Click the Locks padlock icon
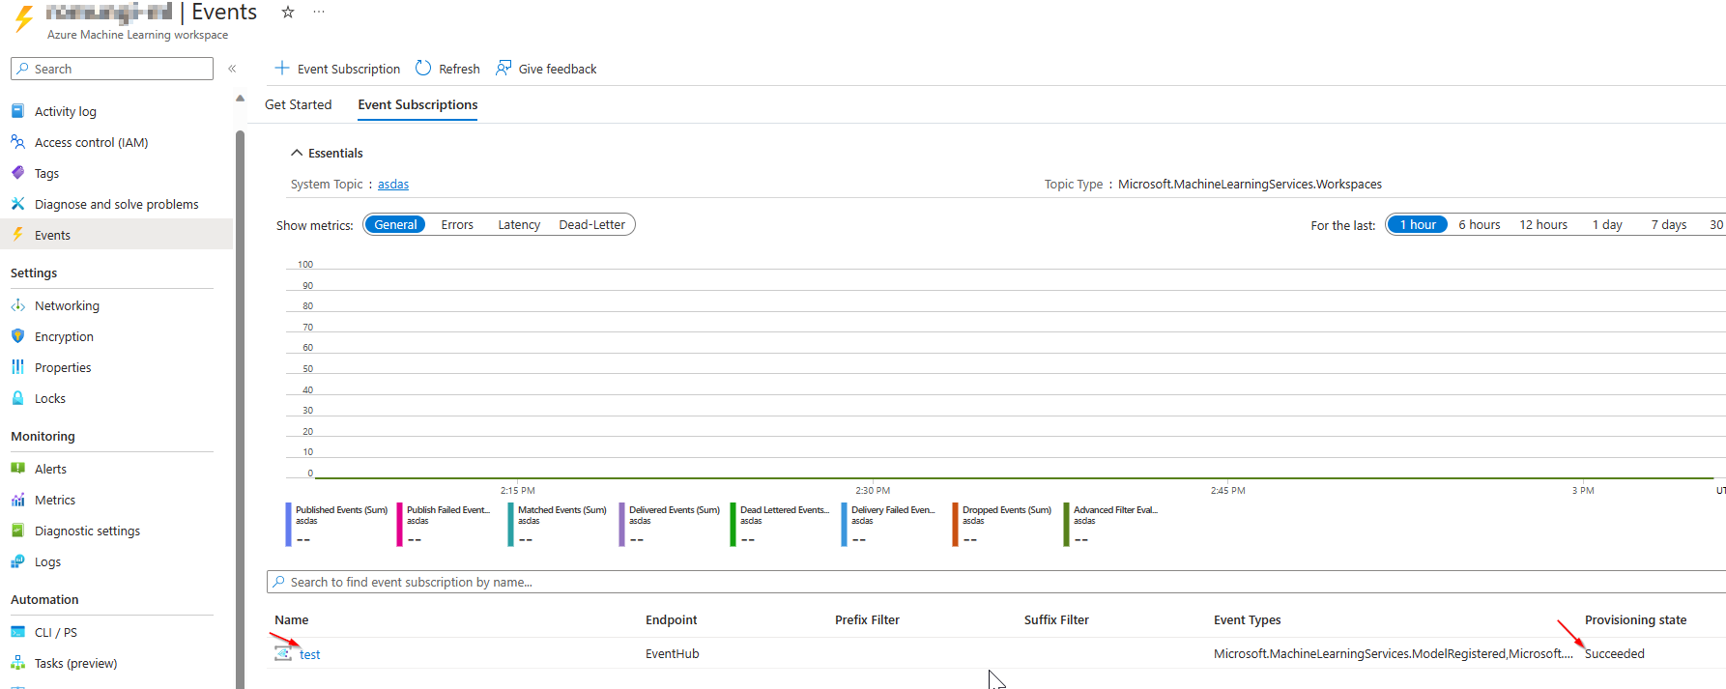This screenshot has width=1726, height=689. pyautogui.click(x=17, y=398)
